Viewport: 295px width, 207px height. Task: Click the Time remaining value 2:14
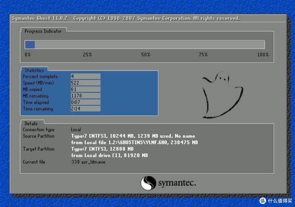85,109
